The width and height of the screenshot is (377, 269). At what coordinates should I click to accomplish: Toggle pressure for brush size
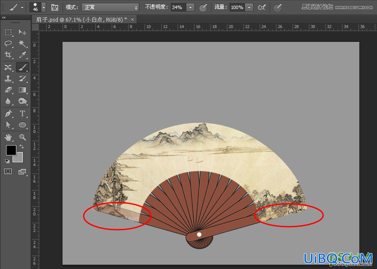(278, 8)
